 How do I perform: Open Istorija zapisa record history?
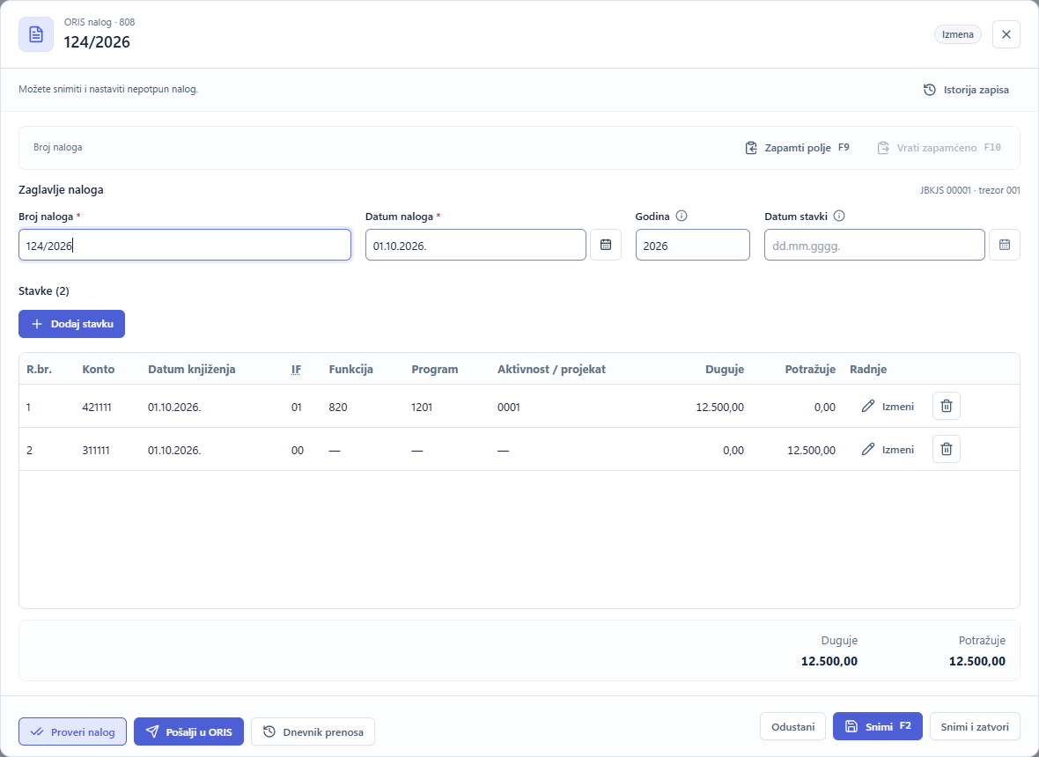(967, 90)
